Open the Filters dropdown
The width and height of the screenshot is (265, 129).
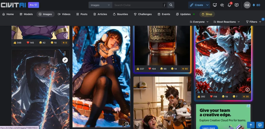pos(254,22)
